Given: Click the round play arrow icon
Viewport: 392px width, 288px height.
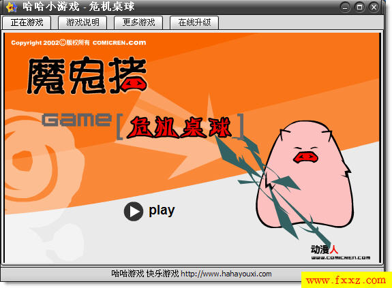Looking at the screenshot, I should click(134, 211).
